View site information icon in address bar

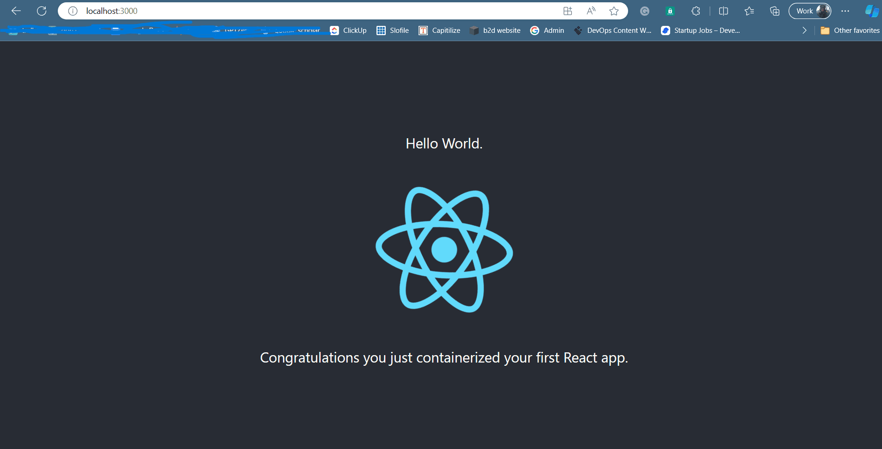73,11
